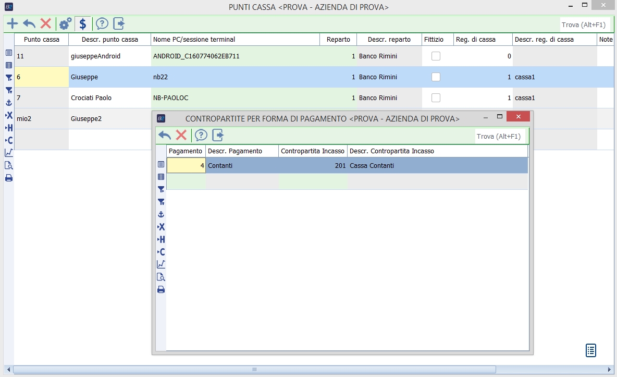
Task: Click the grid table icon in Contropartite sidebar
Action: (x=161, y=177)
